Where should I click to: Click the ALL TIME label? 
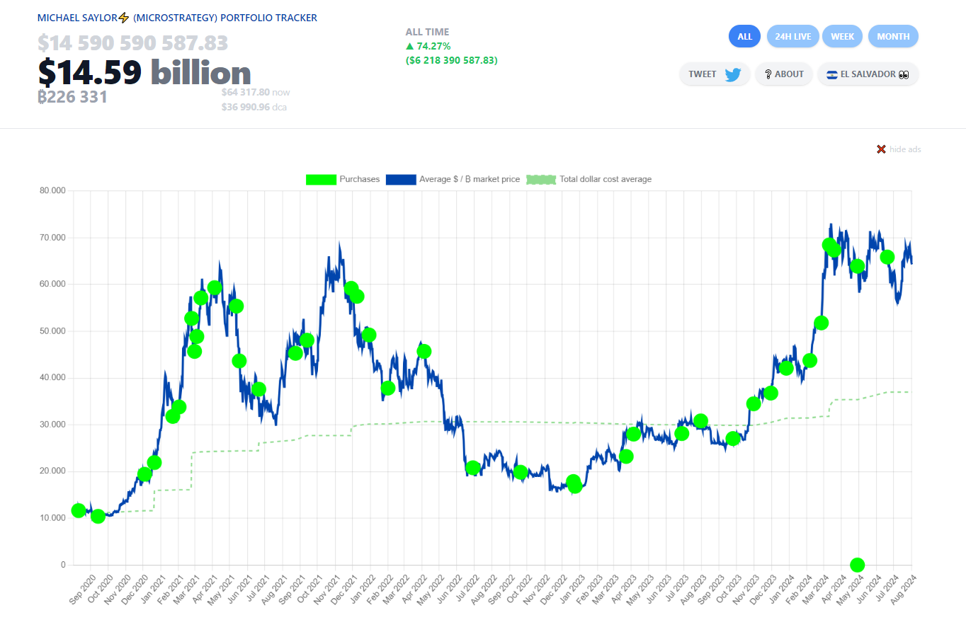coord(427,32)
